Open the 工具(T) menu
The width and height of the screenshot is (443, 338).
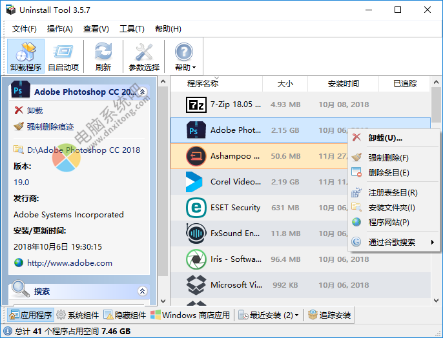pos(132,29)
